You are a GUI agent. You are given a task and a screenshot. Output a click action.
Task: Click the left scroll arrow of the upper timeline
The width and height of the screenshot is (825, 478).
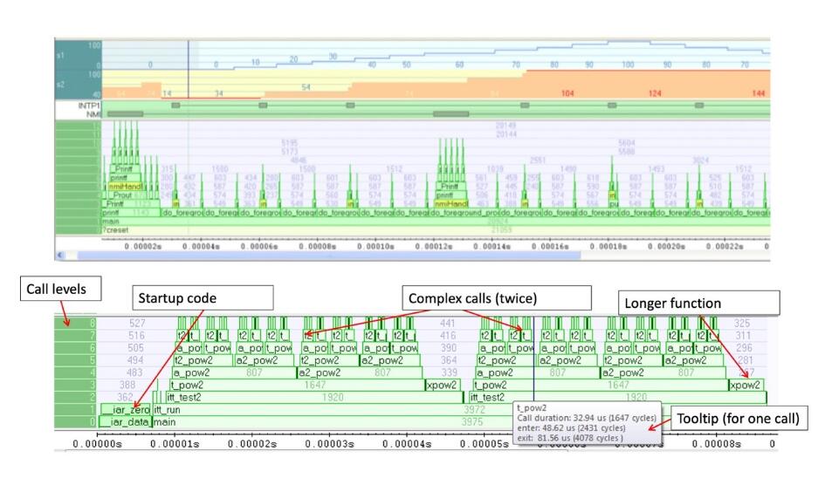coord(61,255)
